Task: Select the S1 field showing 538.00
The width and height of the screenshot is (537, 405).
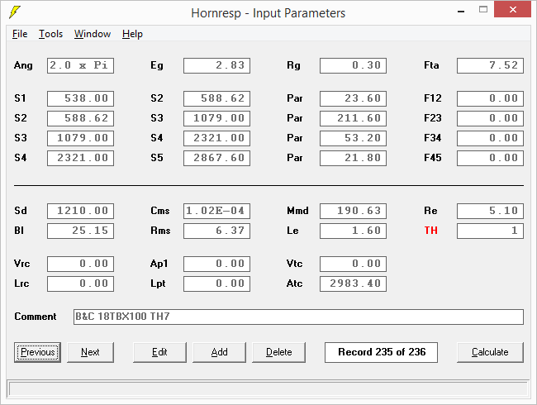Action: tap(80, 98)
